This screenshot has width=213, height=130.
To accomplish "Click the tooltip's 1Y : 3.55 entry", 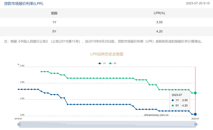I will [x=180, y=100].
